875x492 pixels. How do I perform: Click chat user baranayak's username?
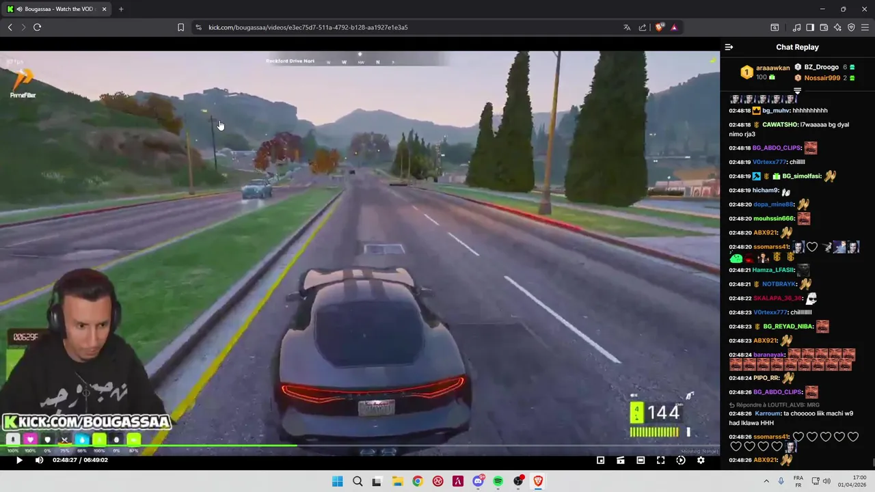click(x=769, y=355)
